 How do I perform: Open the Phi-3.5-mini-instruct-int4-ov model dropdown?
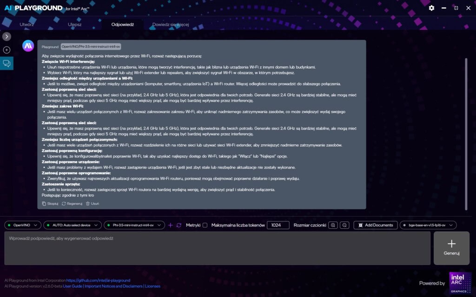tap(134, 225)
